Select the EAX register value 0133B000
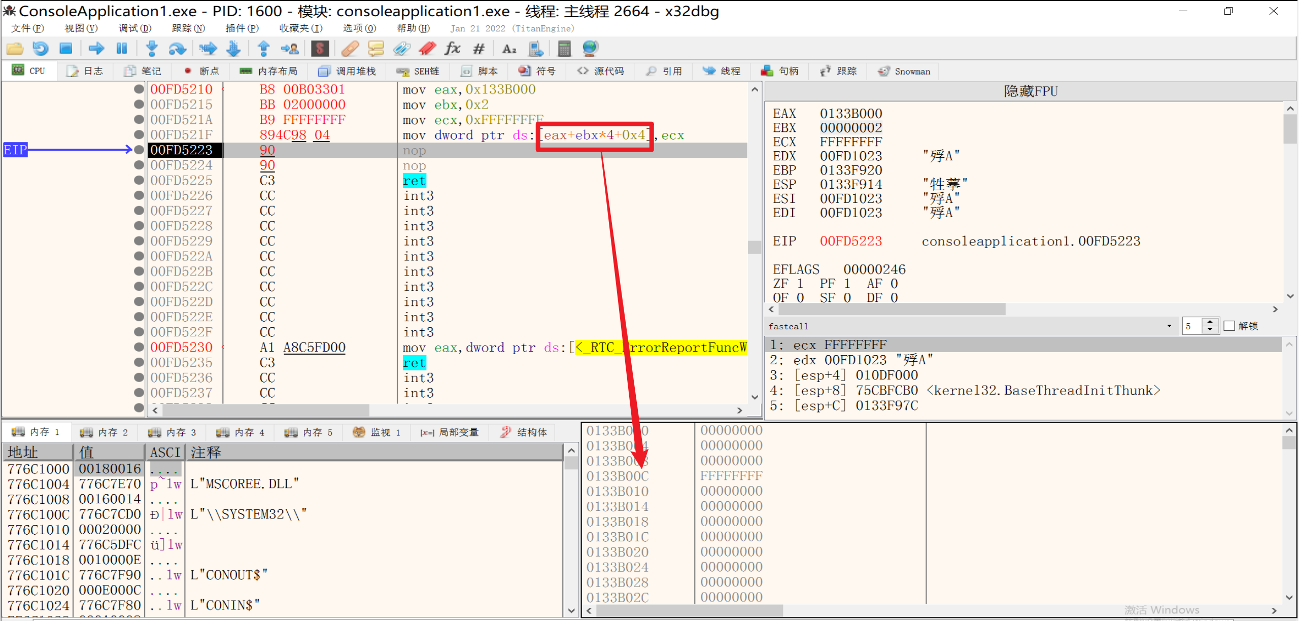This screenshot has height=621, width=1299. [x=850, y=114]
